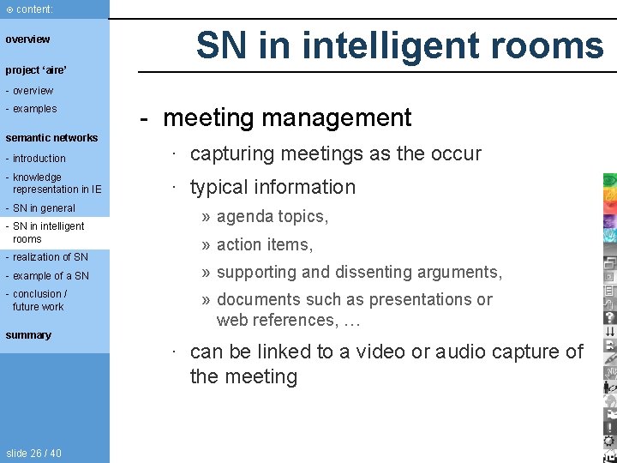Image resolution: width=617 pixels, height=463 pixels.
Task: Go to the 'introduction' slide
Action: [x=39, y=159]
